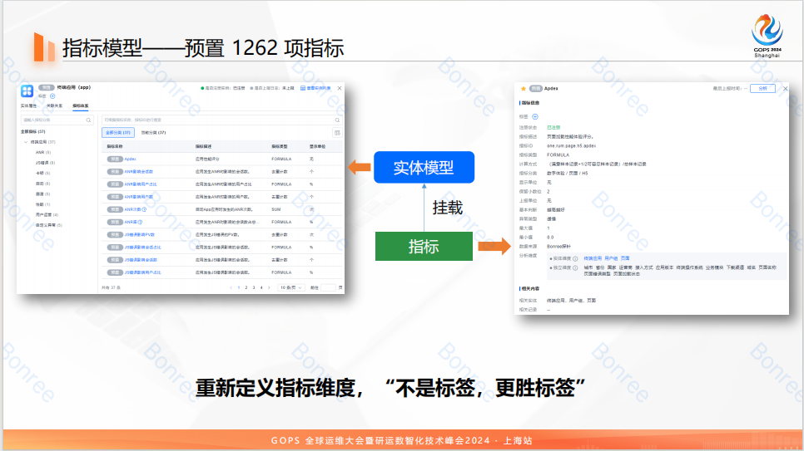Image resolution: width=804 pixels, height=451 pixels.
Task: Toggle the favorite star beside Apdex
Action: pyautogui.click(x=523, y=89)
